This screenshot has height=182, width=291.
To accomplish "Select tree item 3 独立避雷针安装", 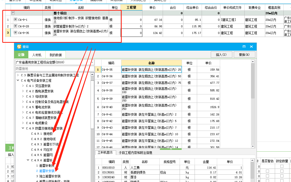I will [x=48, y=176].
